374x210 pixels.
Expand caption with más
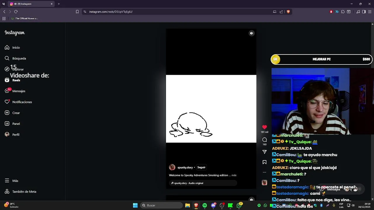pos(234,175)
